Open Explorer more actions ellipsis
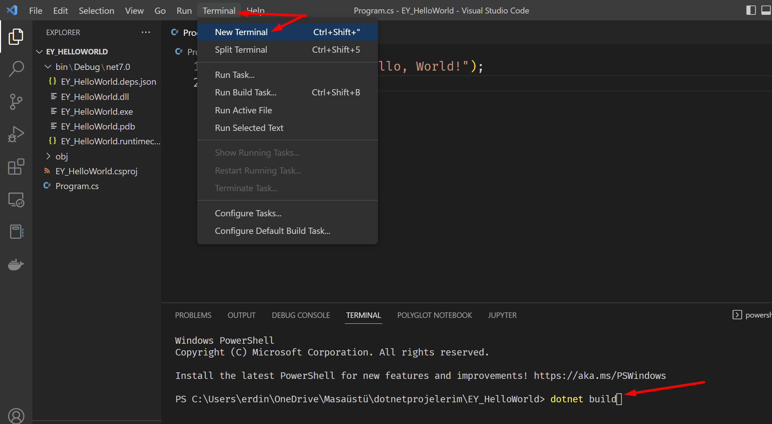Screen dimensions: 772x424 [146, 32]
